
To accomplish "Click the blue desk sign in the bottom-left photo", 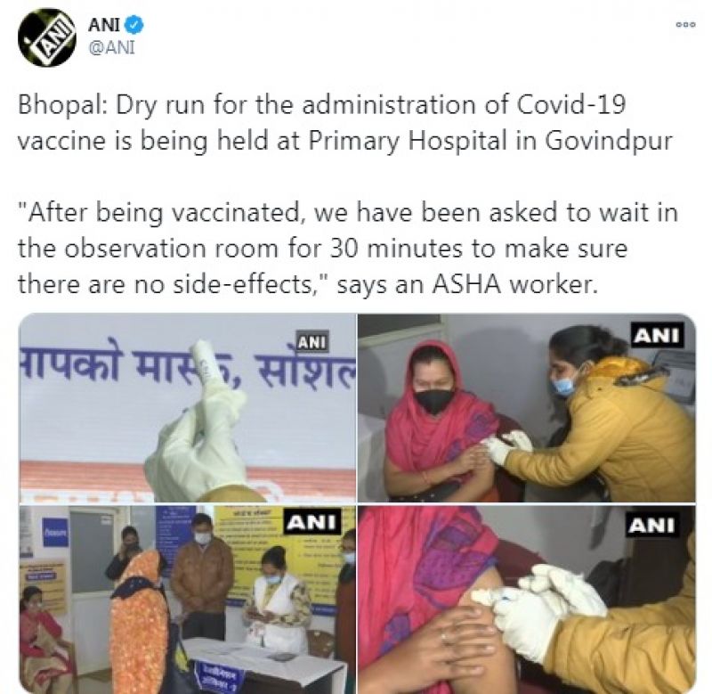I will tap(218, 676).
